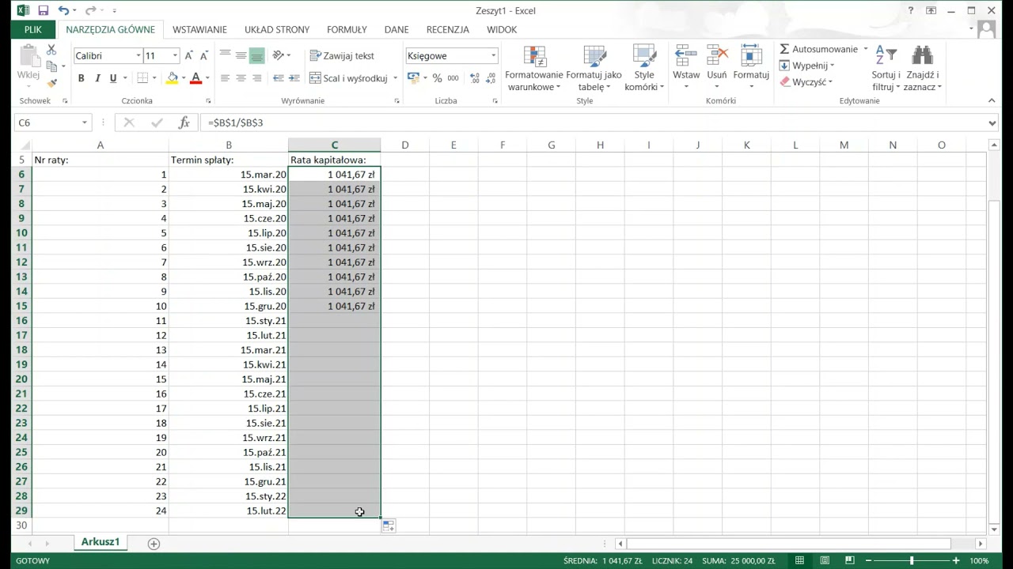This screenshot has height=569, width=1013.
Task: Open Znajdź i zaznacz binoculars
Action: point(922,69)
